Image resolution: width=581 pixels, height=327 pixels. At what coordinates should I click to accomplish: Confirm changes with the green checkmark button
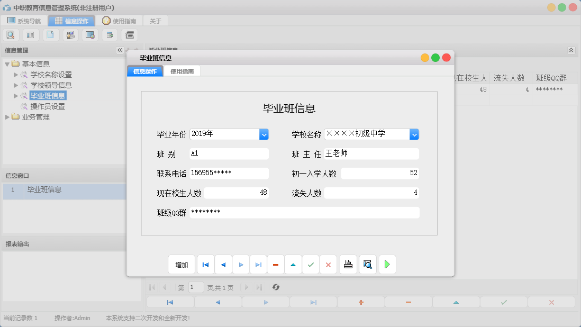[x=311, y=264]
